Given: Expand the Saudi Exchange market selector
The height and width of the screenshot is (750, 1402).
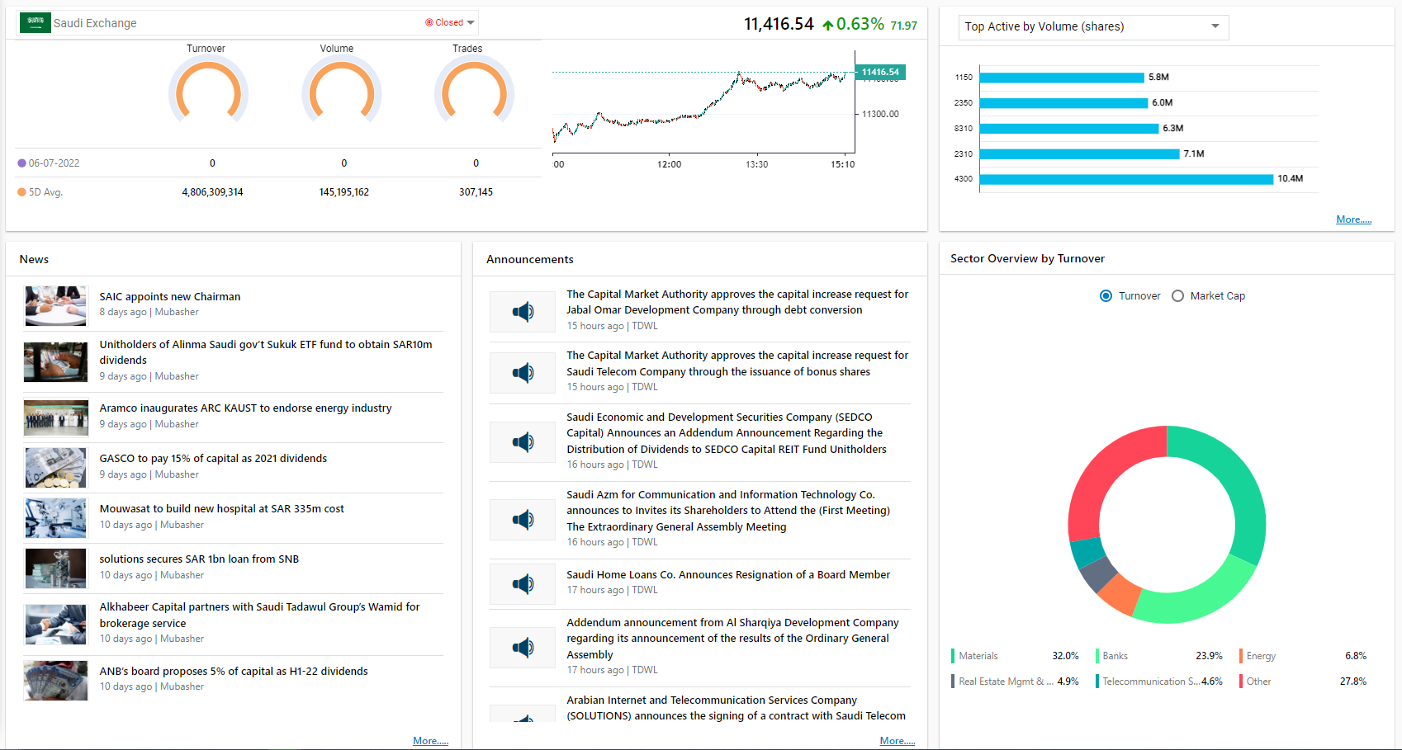Looking at the screenshot, I should tap(247, 22).
